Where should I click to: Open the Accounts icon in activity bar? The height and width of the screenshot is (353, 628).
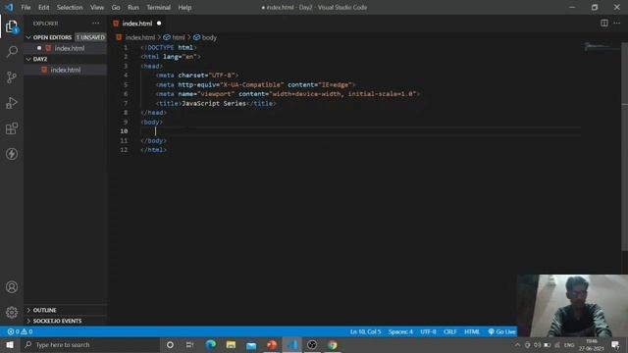click(12, 287)
